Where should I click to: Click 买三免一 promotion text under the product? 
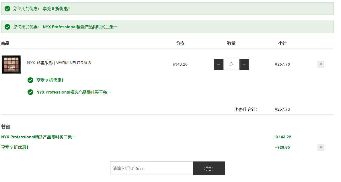click(x=74, y=92)
